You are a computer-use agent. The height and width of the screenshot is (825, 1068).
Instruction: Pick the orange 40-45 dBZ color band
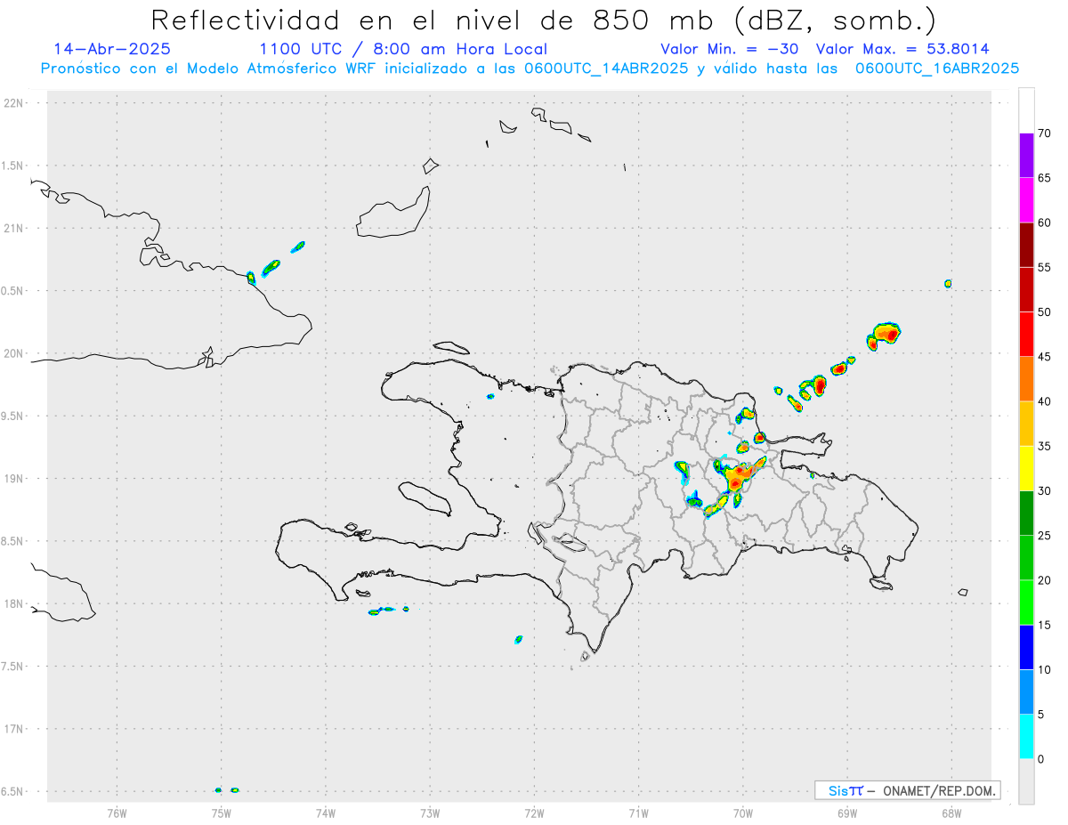1026,379
